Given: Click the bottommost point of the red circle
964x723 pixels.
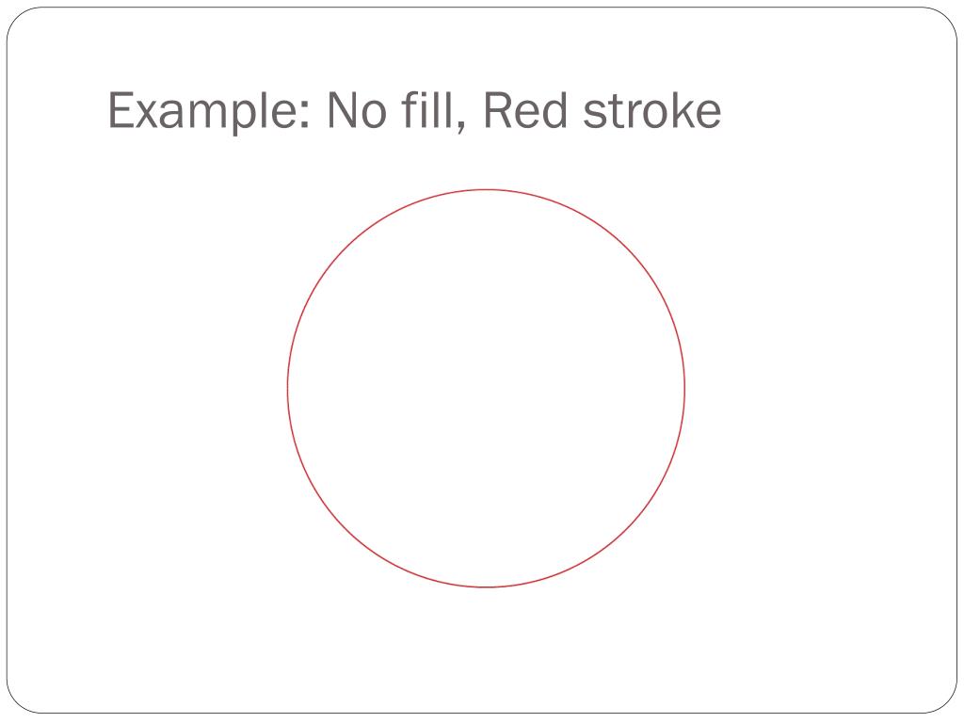Looking at the screenshot, I should click(486, 587).
